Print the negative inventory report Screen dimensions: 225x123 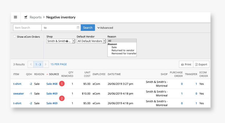[186, 64]
